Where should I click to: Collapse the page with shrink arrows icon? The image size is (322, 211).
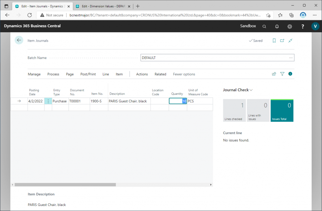point(290,40)
